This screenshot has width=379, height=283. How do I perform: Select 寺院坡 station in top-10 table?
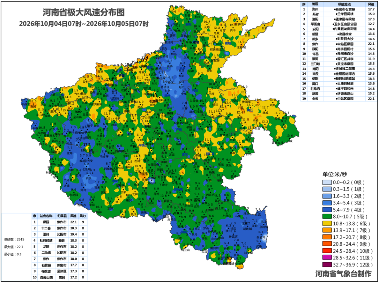click(46, 271)
